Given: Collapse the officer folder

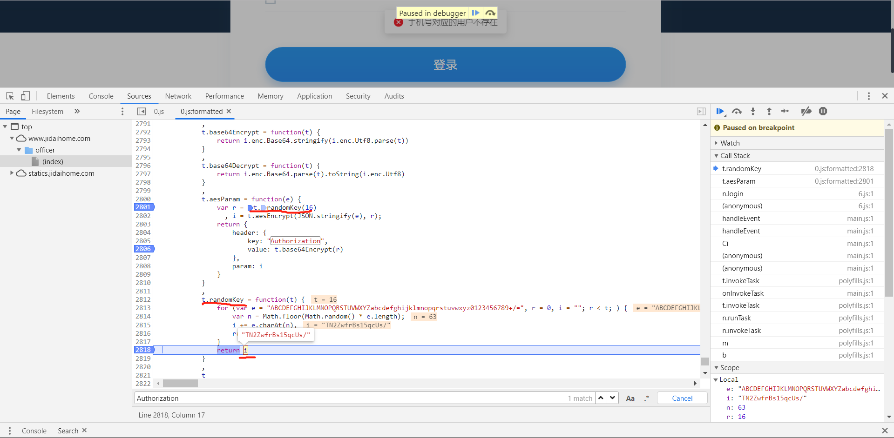Looking at the screenshot, I should coord(19,150).
